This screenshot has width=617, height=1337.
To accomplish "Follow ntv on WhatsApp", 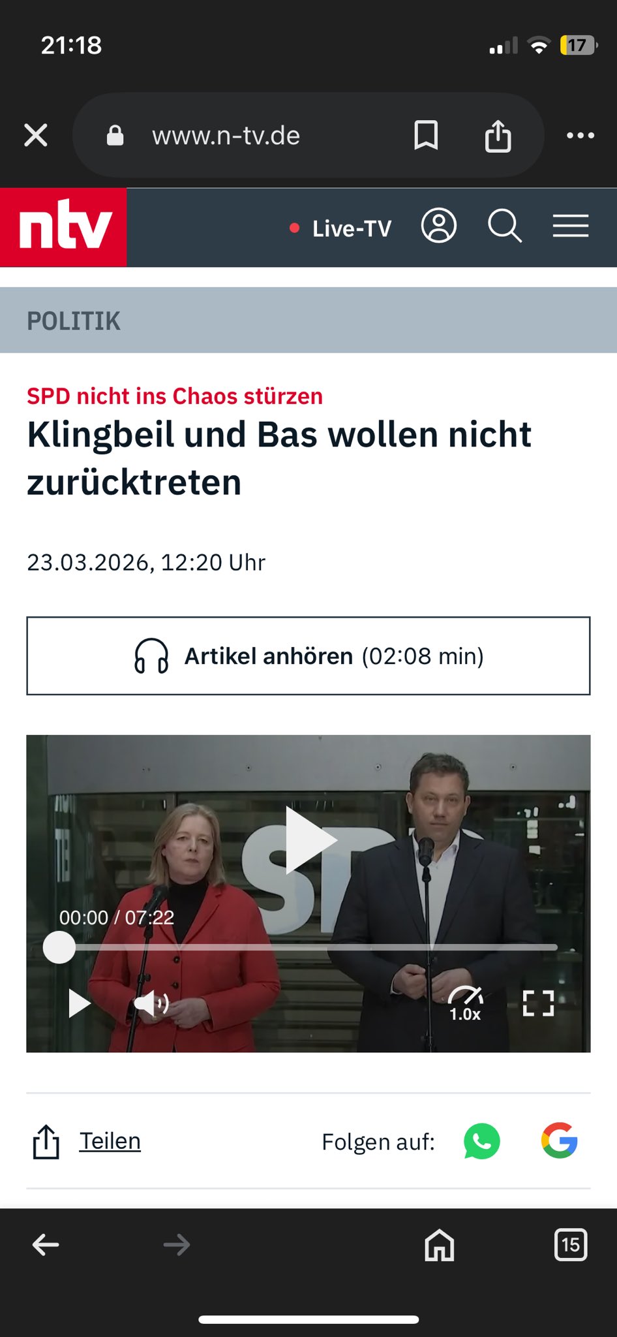I will pyautogui.click(x=482, y=1141).
